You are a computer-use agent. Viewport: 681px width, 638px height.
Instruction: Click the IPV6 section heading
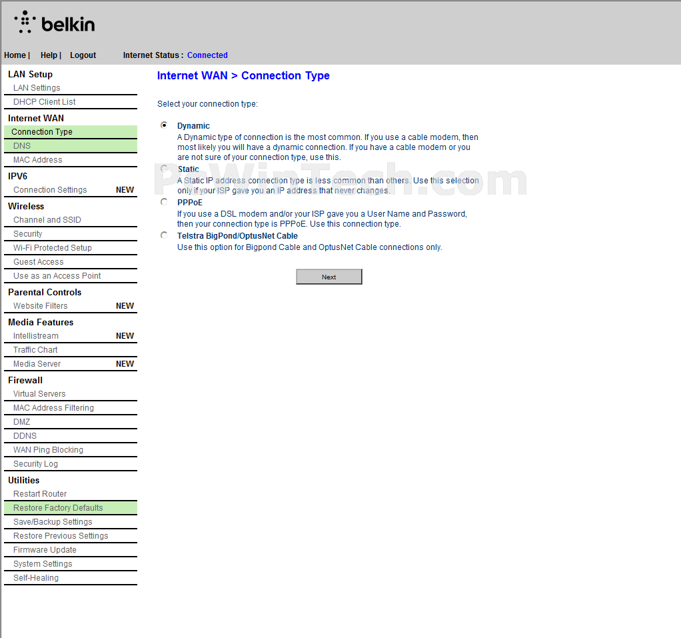17,177
